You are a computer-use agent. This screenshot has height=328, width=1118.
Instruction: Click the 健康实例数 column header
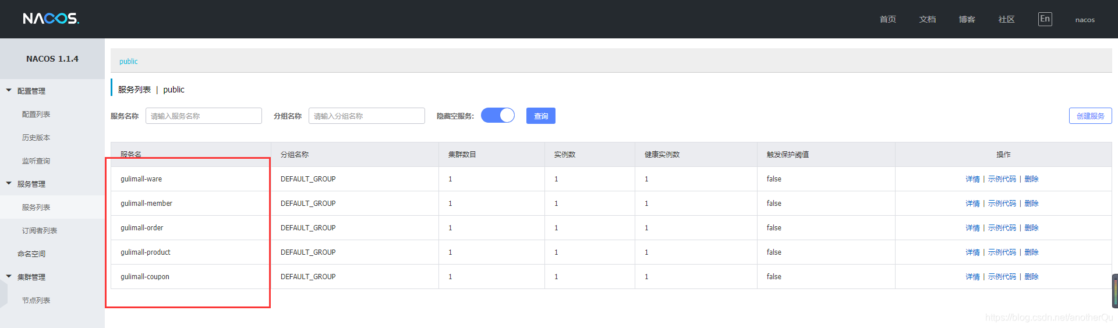pyautogui.click(x=662, y=155)
